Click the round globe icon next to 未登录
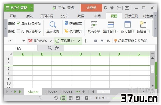 [105, 8]
